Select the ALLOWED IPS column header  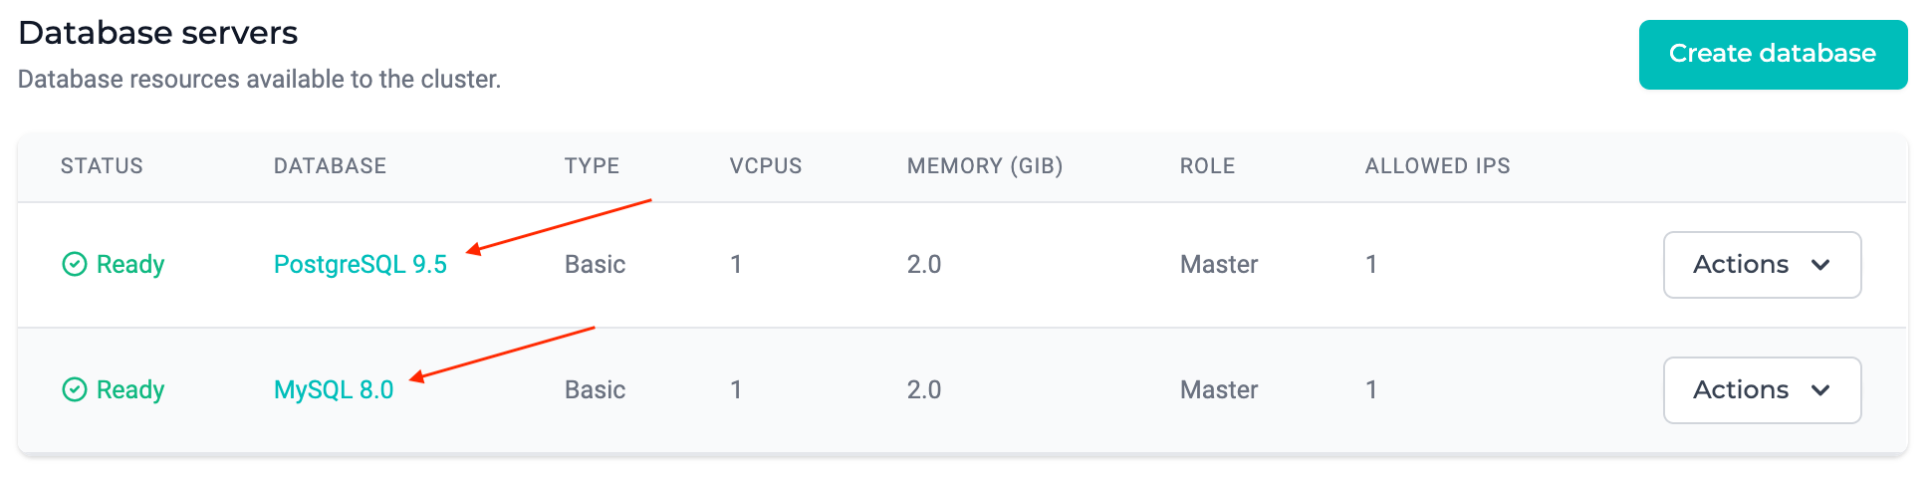click(x=1437, y=166)
